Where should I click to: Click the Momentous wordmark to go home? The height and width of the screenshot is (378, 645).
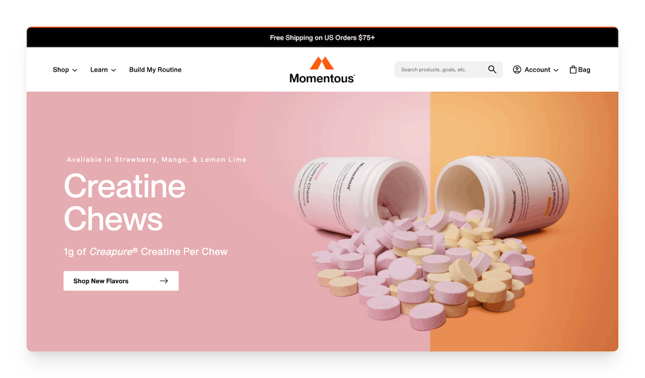[322, 78]
